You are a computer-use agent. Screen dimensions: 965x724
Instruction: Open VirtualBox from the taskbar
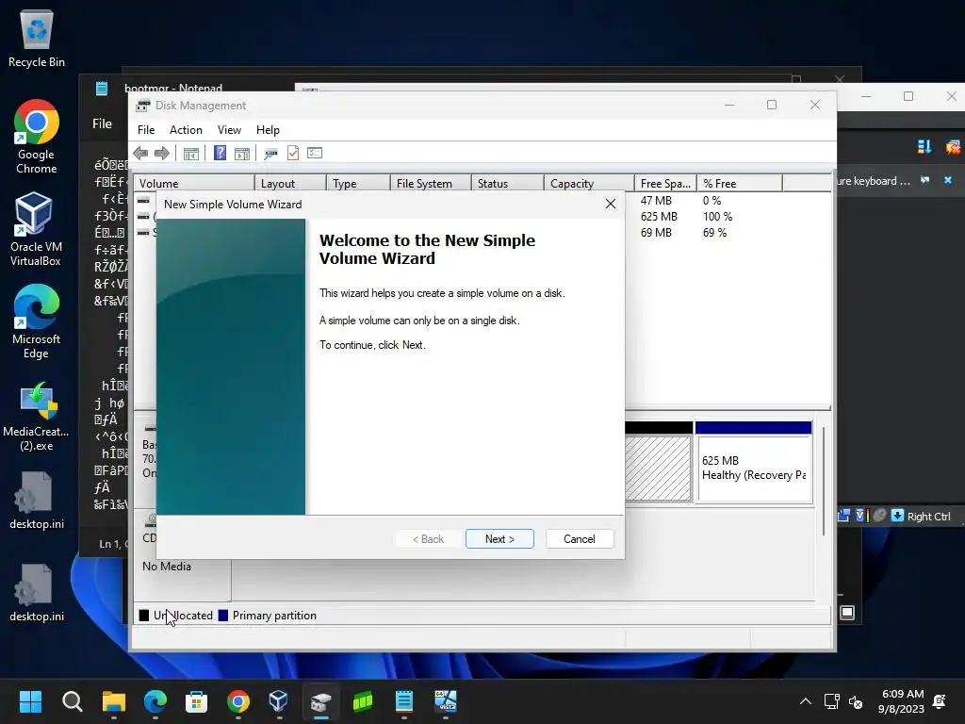[x=278, y=701]
